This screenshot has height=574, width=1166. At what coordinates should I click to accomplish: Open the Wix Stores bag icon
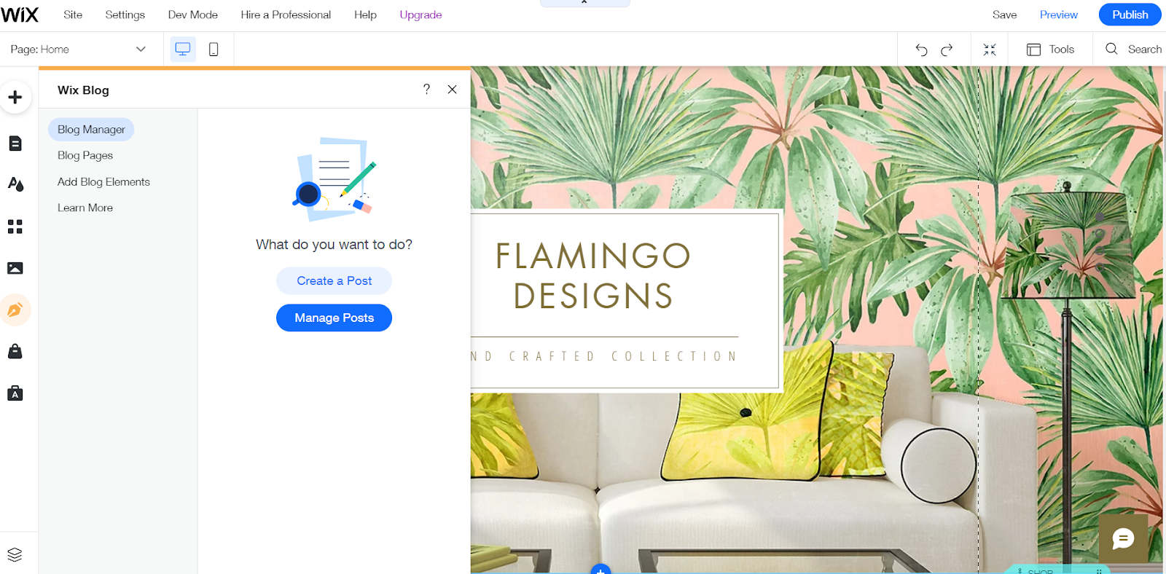[15, 352]
